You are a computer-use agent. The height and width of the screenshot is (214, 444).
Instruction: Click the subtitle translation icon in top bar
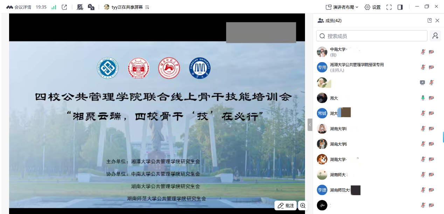(91, 7)
